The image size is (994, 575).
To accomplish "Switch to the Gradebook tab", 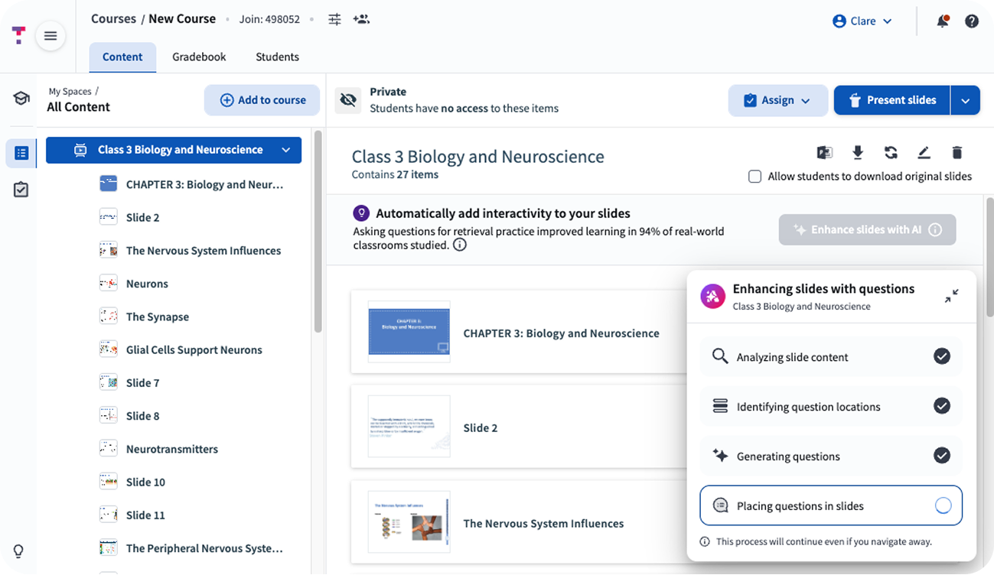I will 199,57.
